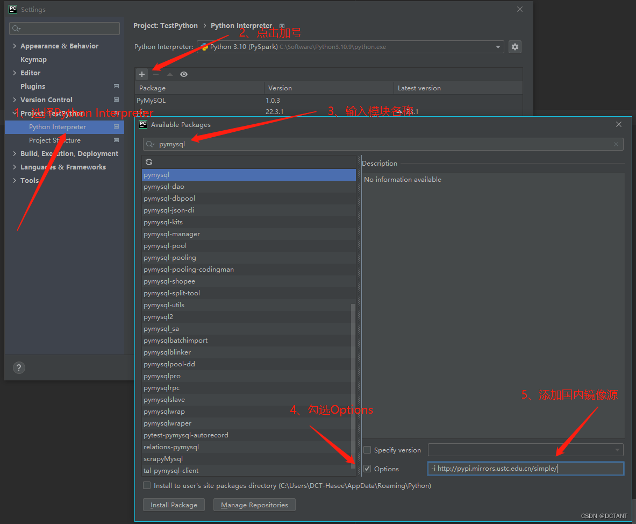Select pymysql-shopee package
This screenshot has height=524, width=636.
(x=248, y=281)
